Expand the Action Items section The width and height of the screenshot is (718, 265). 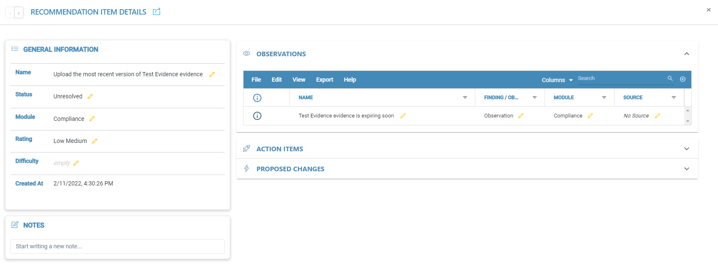[x=686, y=149]
